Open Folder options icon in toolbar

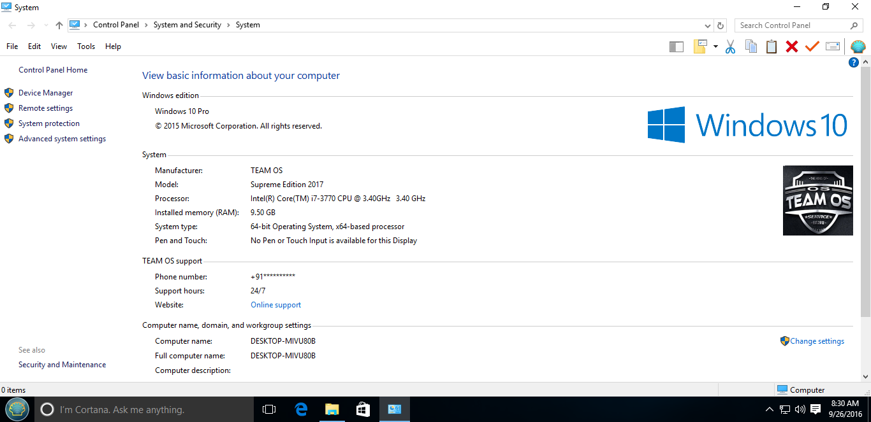point(700,46)
